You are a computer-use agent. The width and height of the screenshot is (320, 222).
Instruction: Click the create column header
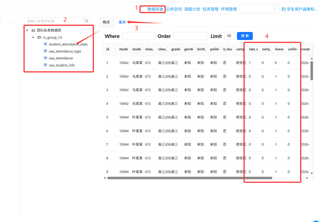point(306,49)
